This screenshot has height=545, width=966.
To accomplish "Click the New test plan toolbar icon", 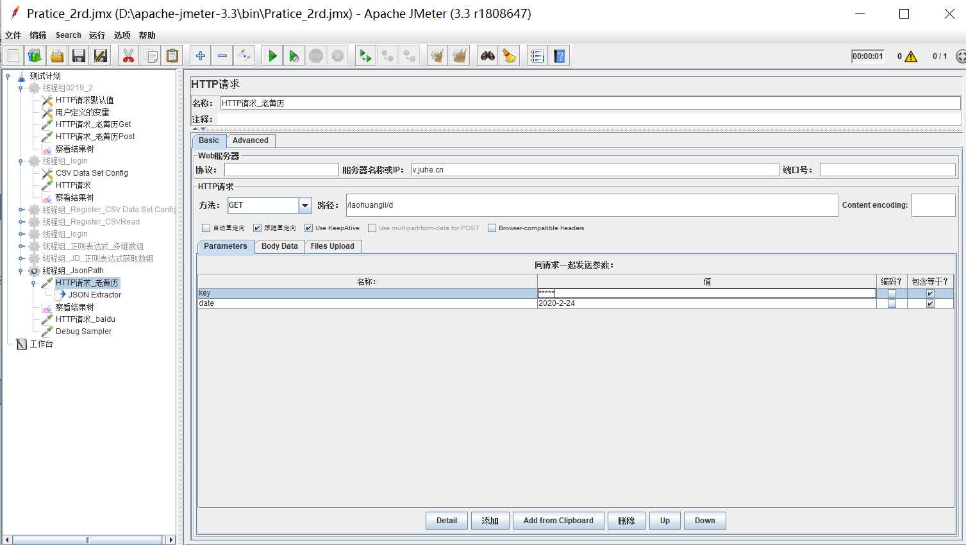I will coord(13,56).
